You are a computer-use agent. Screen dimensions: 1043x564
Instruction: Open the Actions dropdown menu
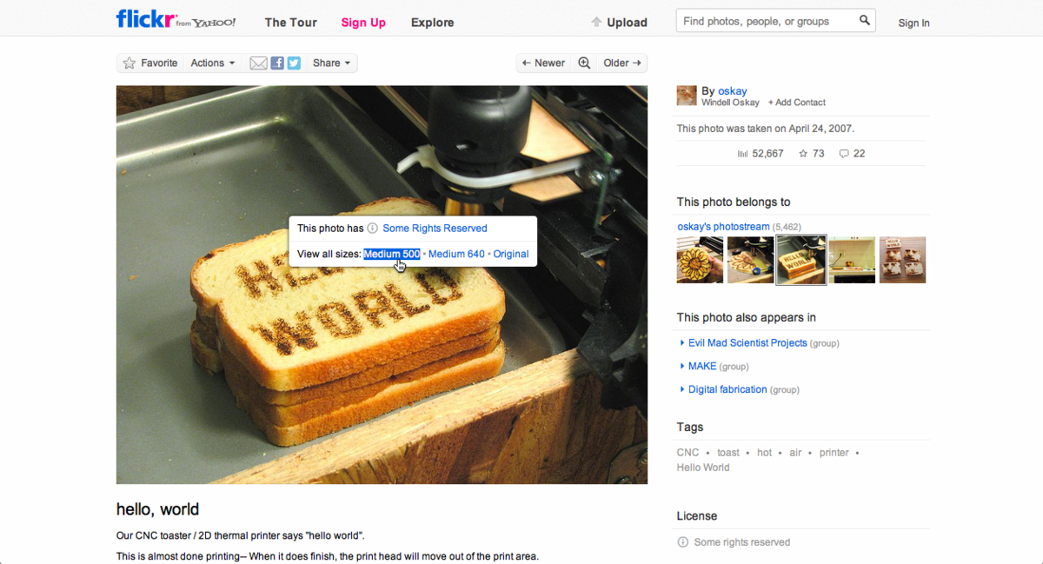tap(213, 63)
